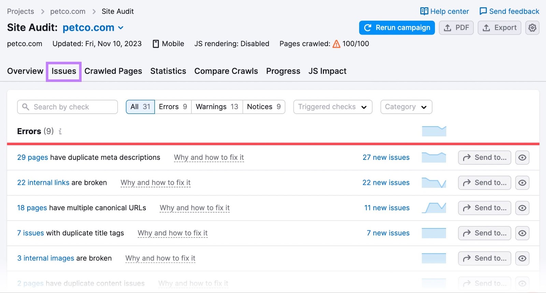Toggle eye icon for broken internal links

(x=522, y=183)
